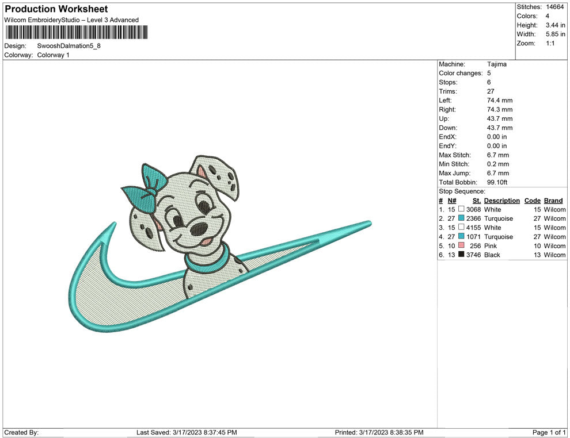Image resolution: width=570 pixels, height=438 pixels.
Task: Click 'Pink' in the stop sequence
Action: pos(490,245)
